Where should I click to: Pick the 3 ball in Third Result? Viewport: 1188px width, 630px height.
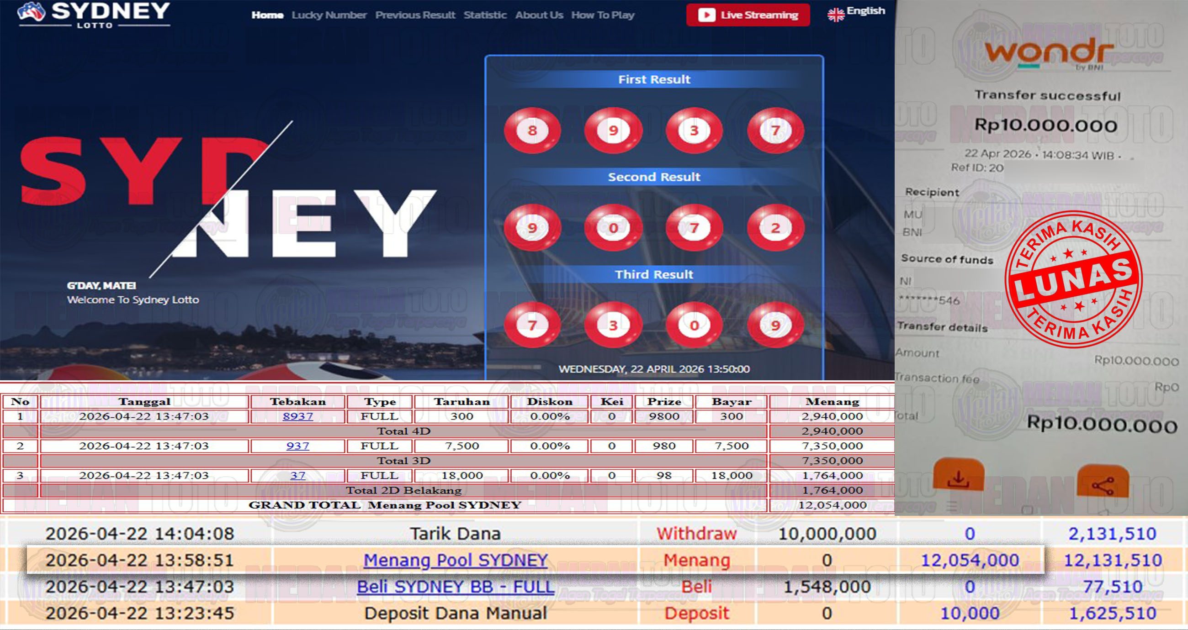click(613, 325)
